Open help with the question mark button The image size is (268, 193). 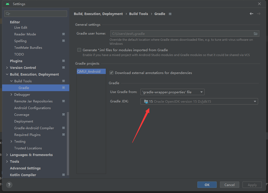[x=9, y=185]
